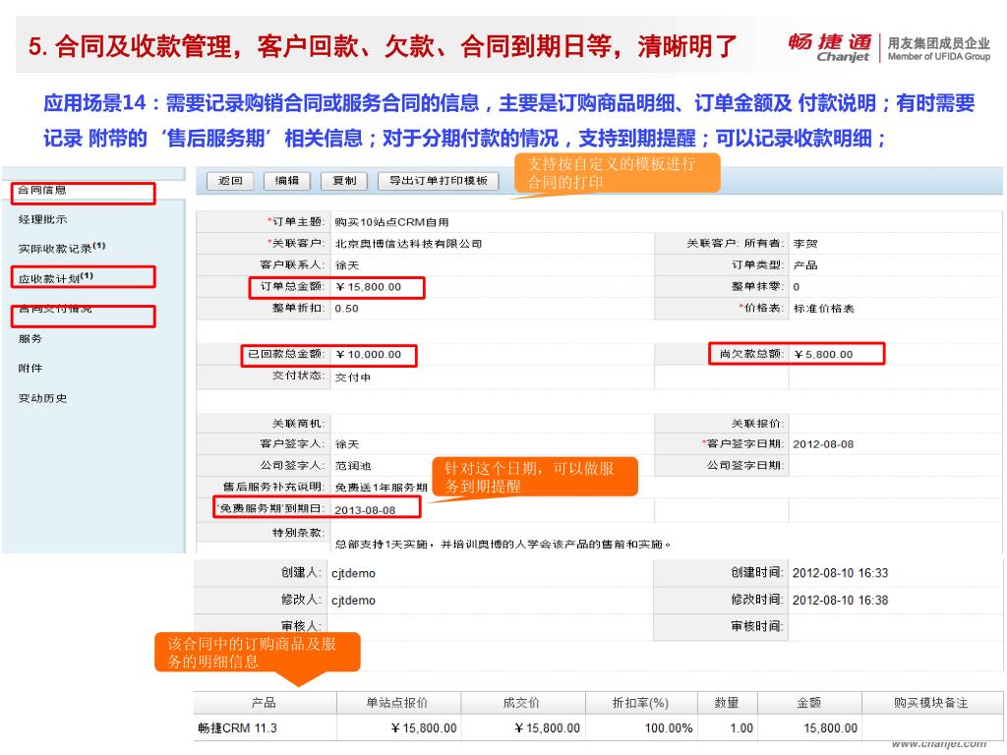Click the 数量 column header
Viewport: 1007px width, 755px height.
727,703
